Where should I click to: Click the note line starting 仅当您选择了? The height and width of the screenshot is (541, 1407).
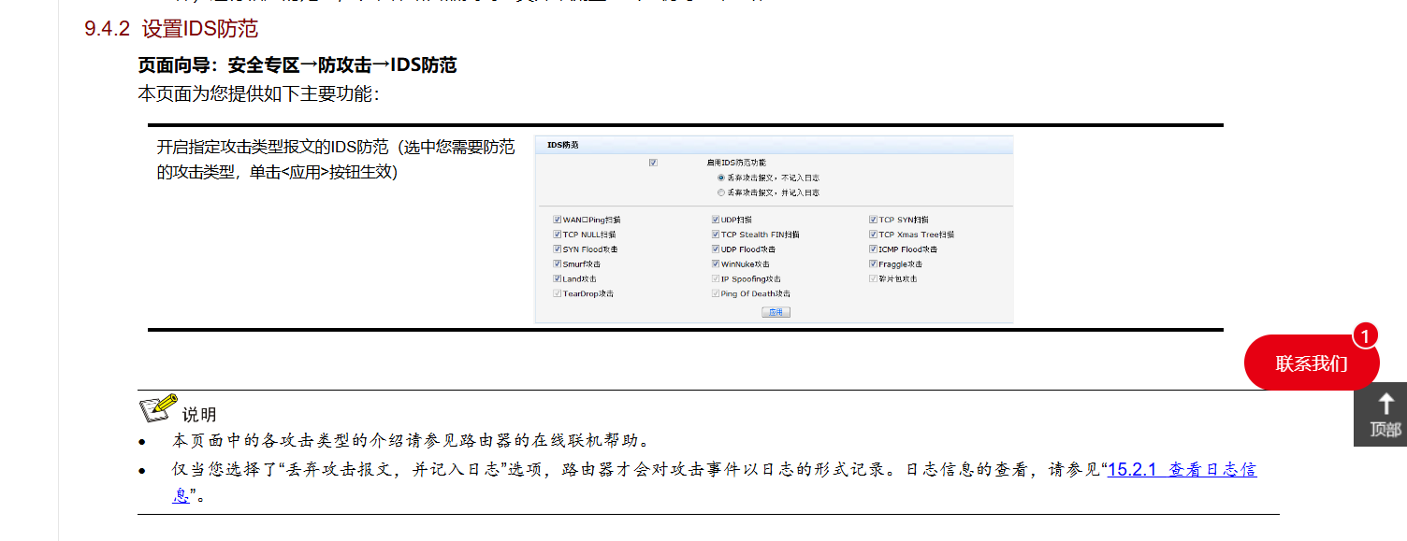[x=715, y=482]
